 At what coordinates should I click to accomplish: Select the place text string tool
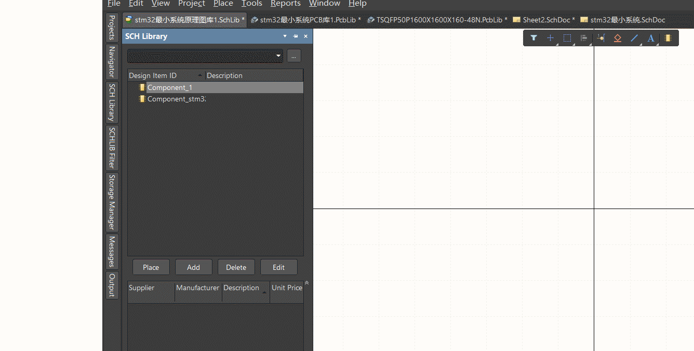pos(651,38)
